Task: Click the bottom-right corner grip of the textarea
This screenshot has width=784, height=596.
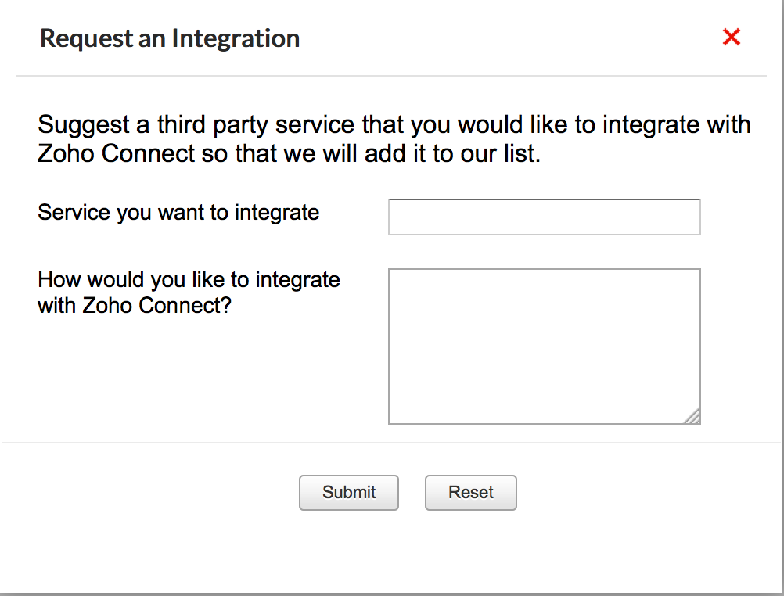Action: coord(693,417)
